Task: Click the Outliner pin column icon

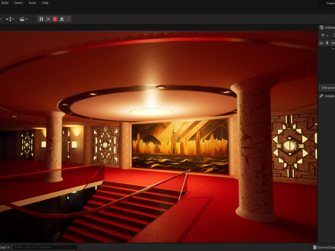Action: (327, 43)
